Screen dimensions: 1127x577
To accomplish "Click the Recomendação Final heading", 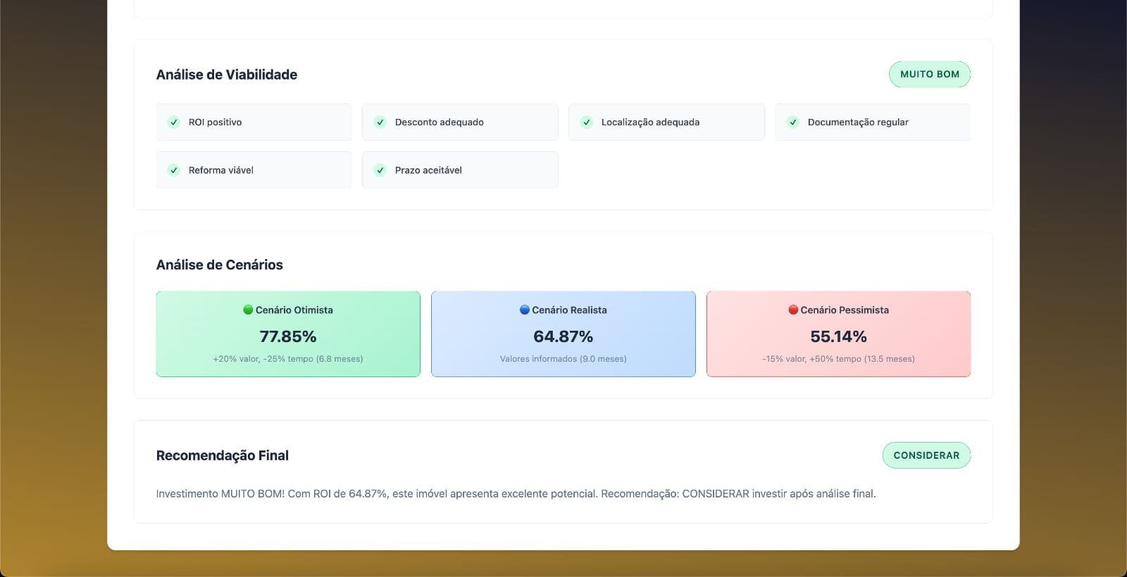I will click(x=222, y=455).
